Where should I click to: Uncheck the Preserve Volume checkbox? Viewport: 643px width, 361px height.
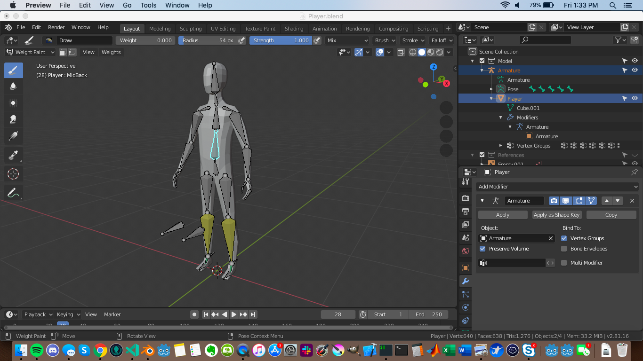pos(482,249)
